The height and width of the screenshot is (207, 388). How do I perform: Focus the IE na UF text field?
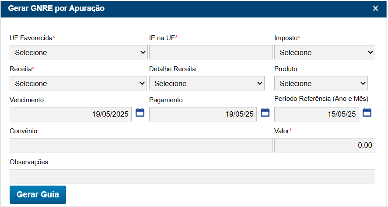click(x=211, y=52)
